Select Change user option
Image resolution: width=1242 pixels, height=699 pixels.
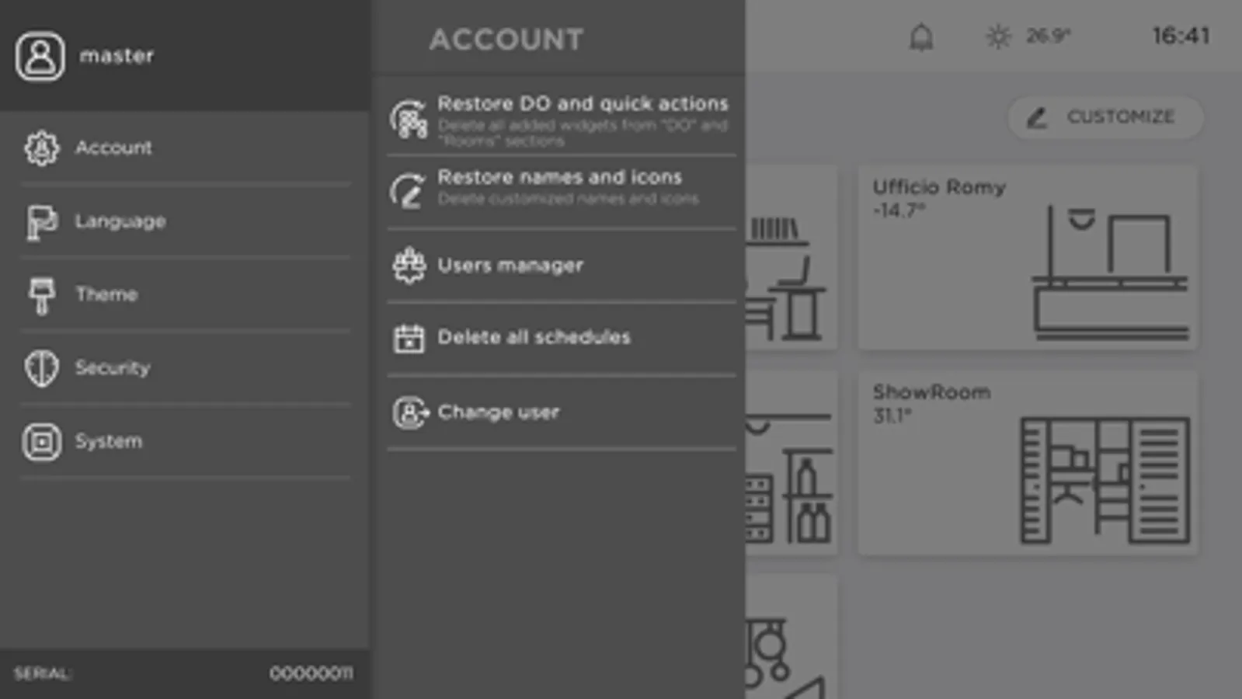pyautogui.click(x=562, y=412)
